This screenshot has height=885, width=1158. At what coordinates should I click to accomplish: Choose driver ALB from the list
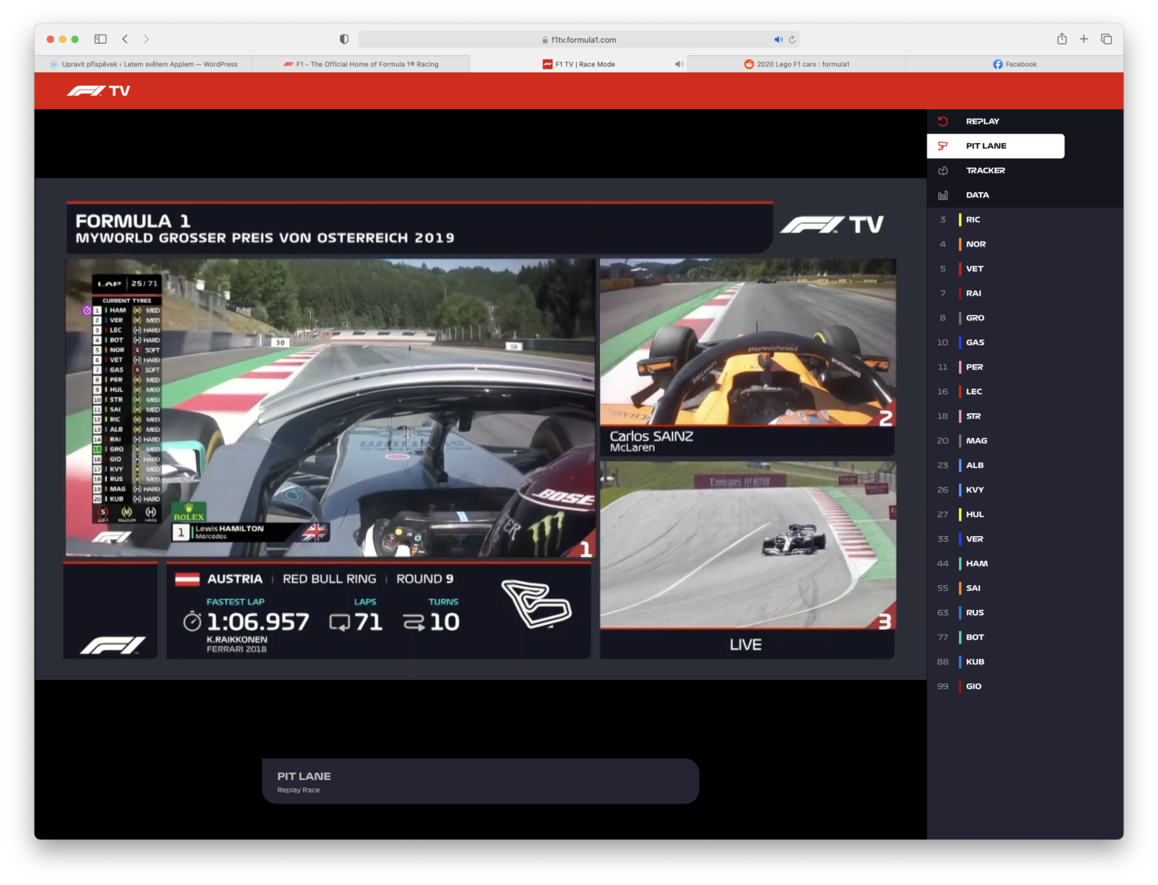click(x=995, y=465)
